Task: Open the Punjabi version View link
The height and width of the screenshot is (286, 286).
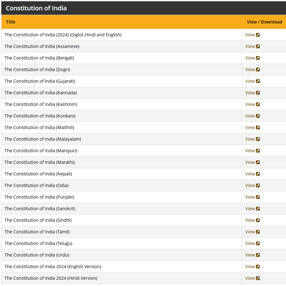Action: point(250,197)
